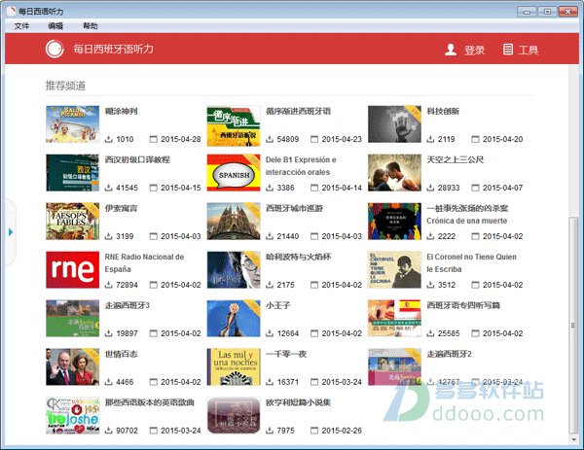This screenshot has height=450, width=584.
Task: Click download icon next to 28933
Action: 430,188
